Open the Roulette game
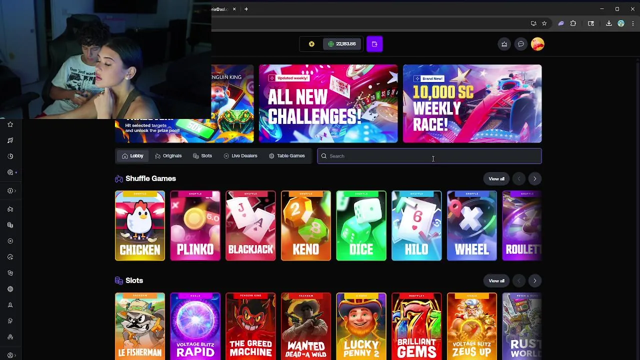 click(522, 226)
